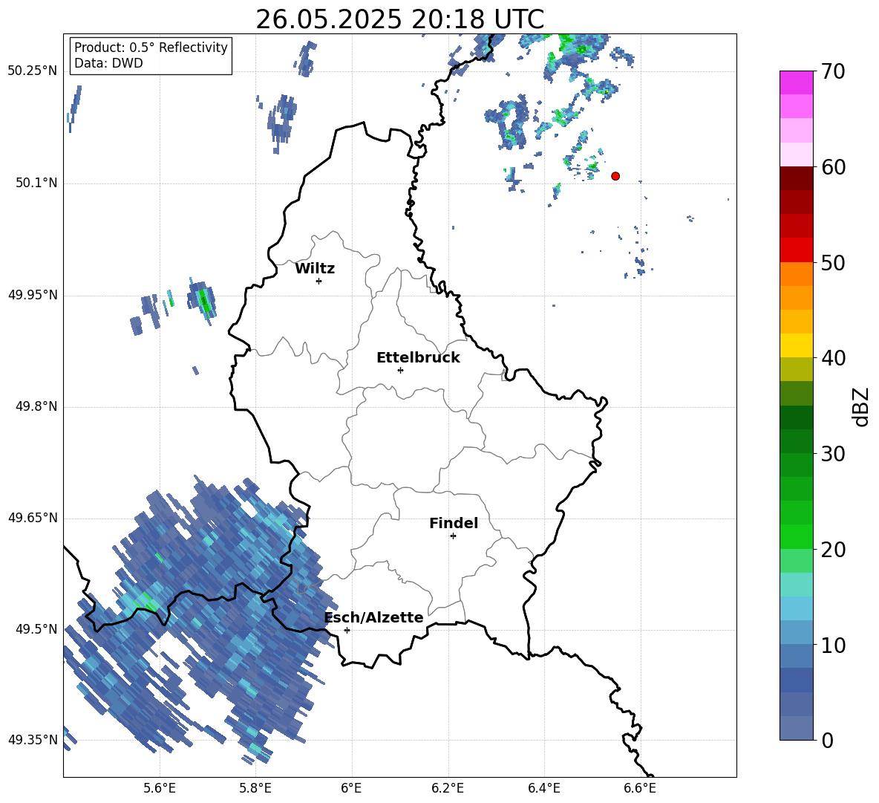Click the Esch/Alzette label
This screenshot has height=803, width=879.
(x=374, y=617)
